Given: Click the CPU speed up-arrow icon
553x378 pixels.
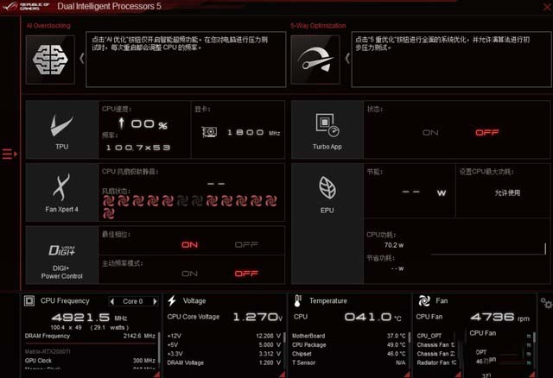Looking at the screenshot, I should 121,123.
